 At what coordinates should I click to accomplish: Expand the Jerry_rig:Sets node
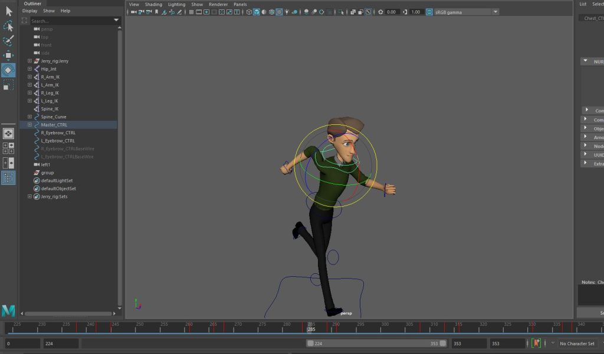click(29, 197)
